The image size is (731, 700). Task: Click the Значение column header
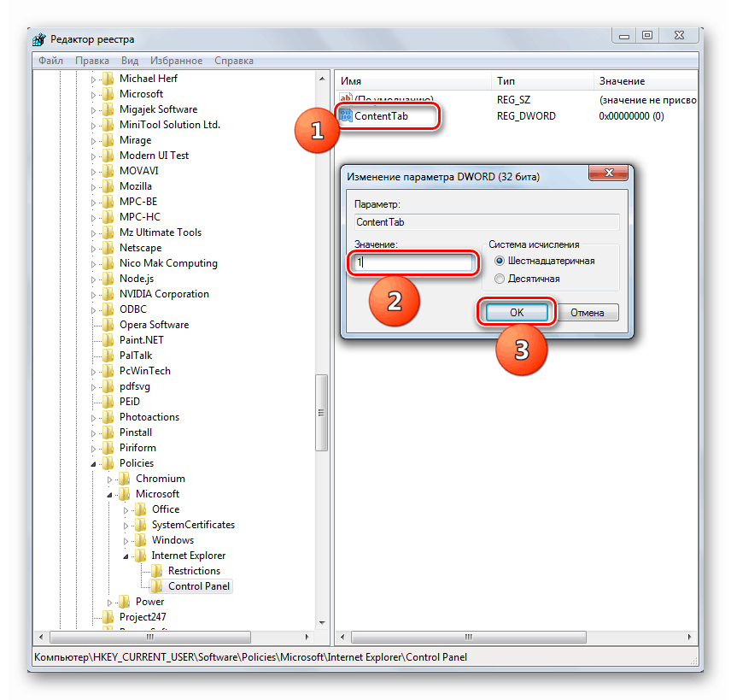pos(646,81)
